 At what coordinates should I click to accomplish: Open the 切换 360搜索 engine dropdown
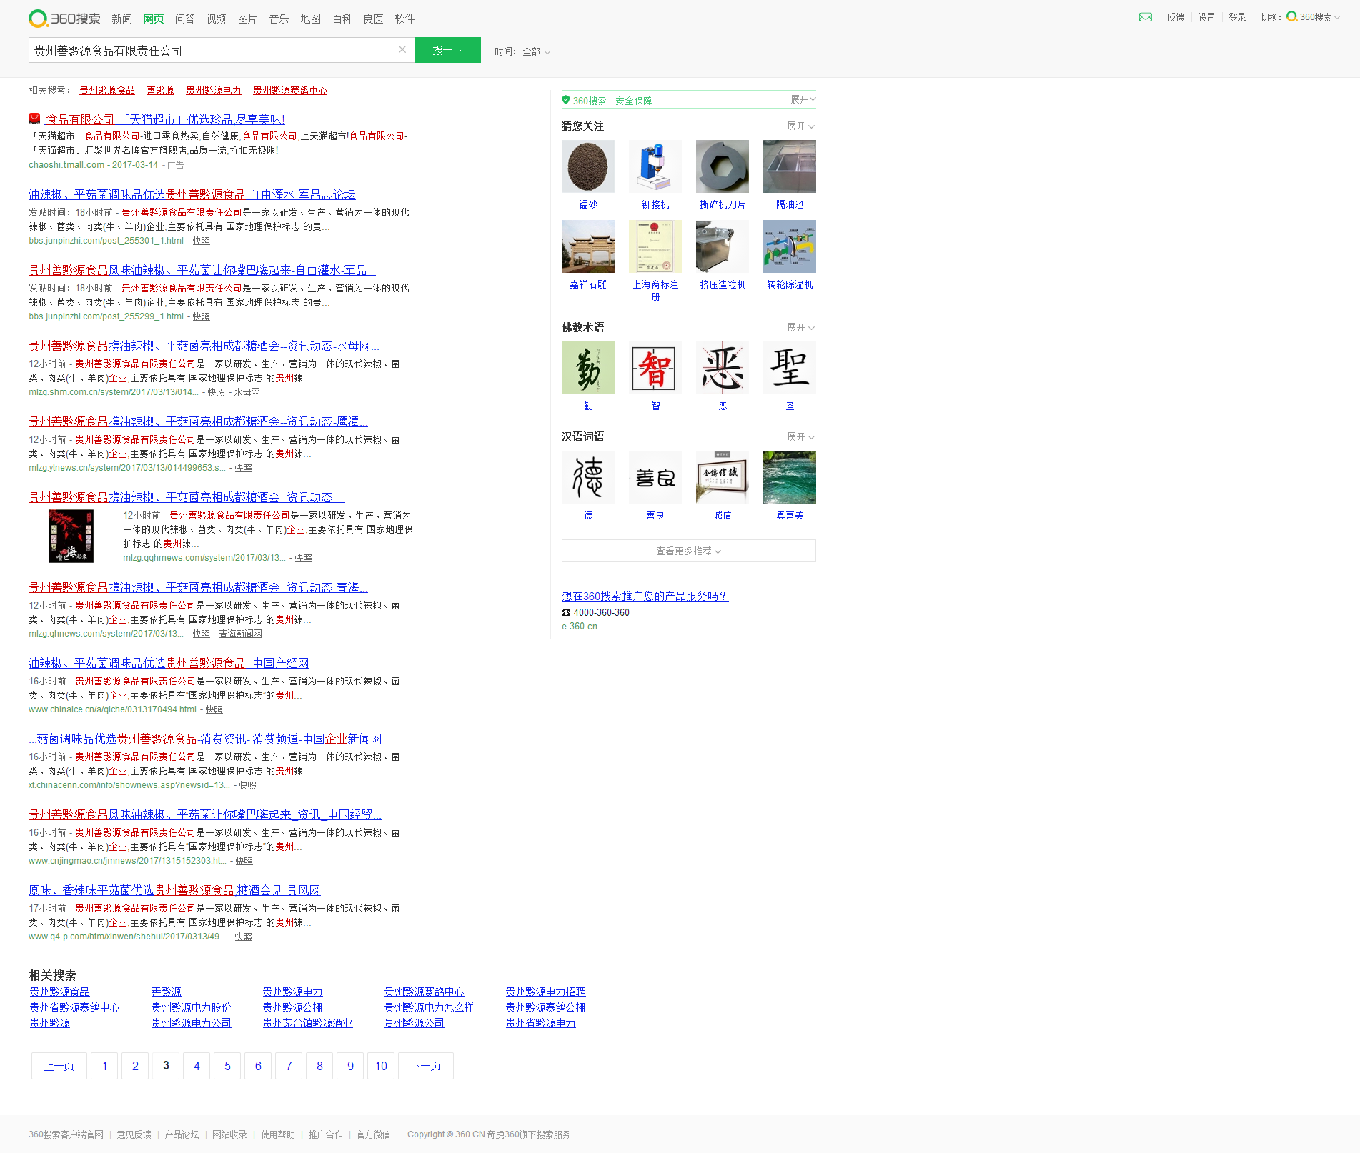(x=1314, y=17)
